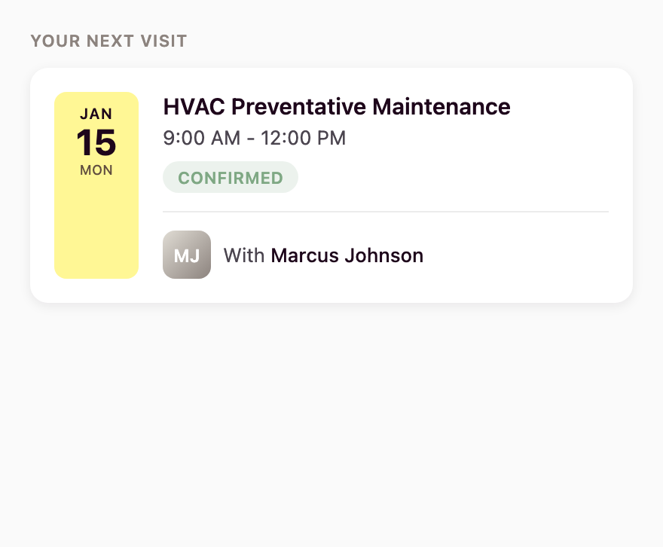Screen dimensions: 663x547
Task: Click the yellow date block's empty lower area
Action: click(x=96, y=234)
